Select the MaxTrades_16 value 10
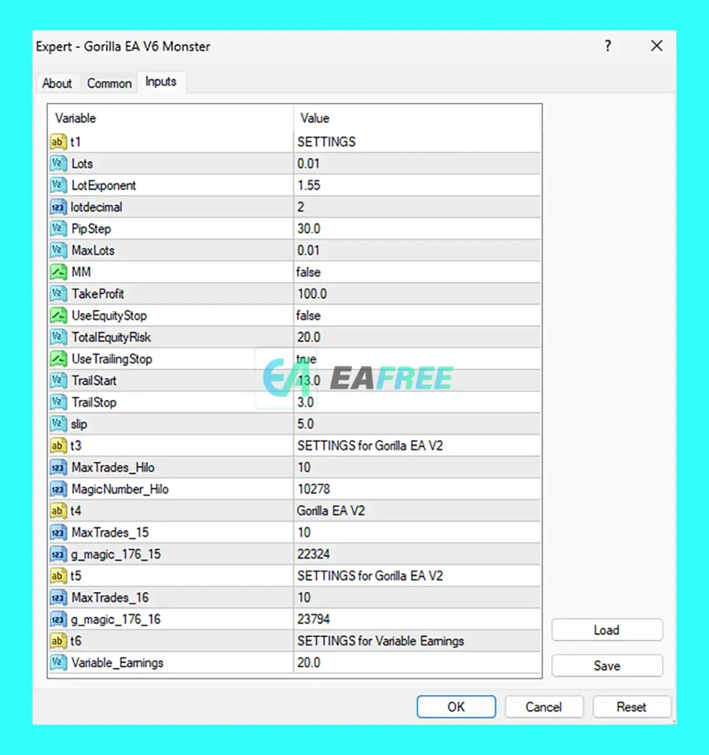Image resolution: width=709 pixels, height=755 pixels. [418, 597]
